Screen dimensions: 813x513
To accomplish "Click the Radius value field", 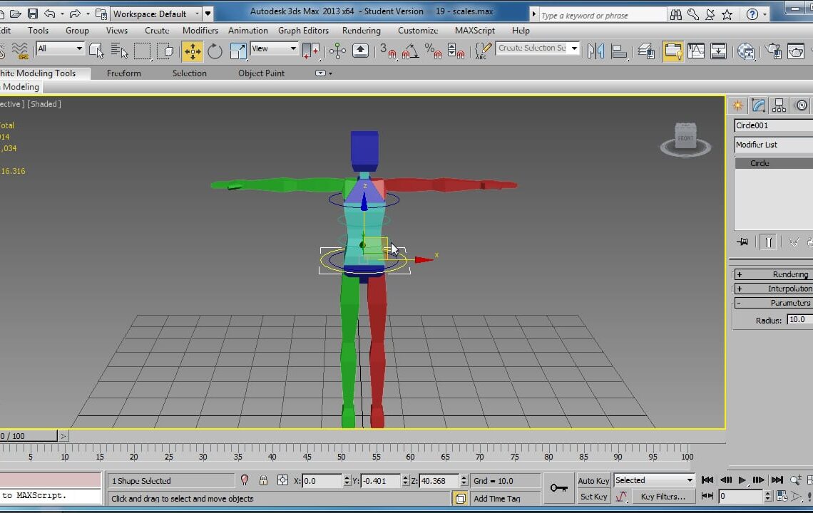I will click(796, 320).
